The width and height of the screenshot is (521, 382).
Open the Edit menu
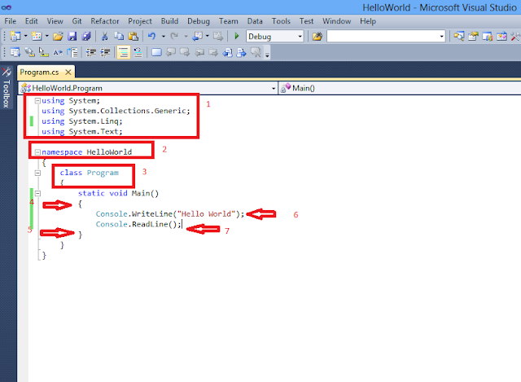coord(31,21)
